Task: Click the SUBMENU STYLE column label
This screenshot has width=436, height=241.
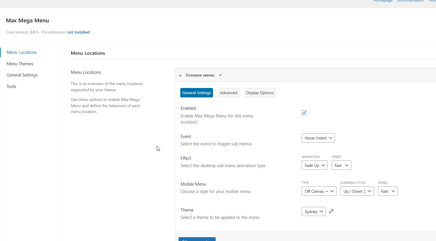Action: click(x=353, y=183)
